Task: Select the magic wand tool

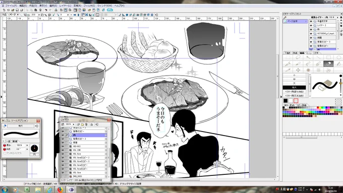Action: [308, 57]
